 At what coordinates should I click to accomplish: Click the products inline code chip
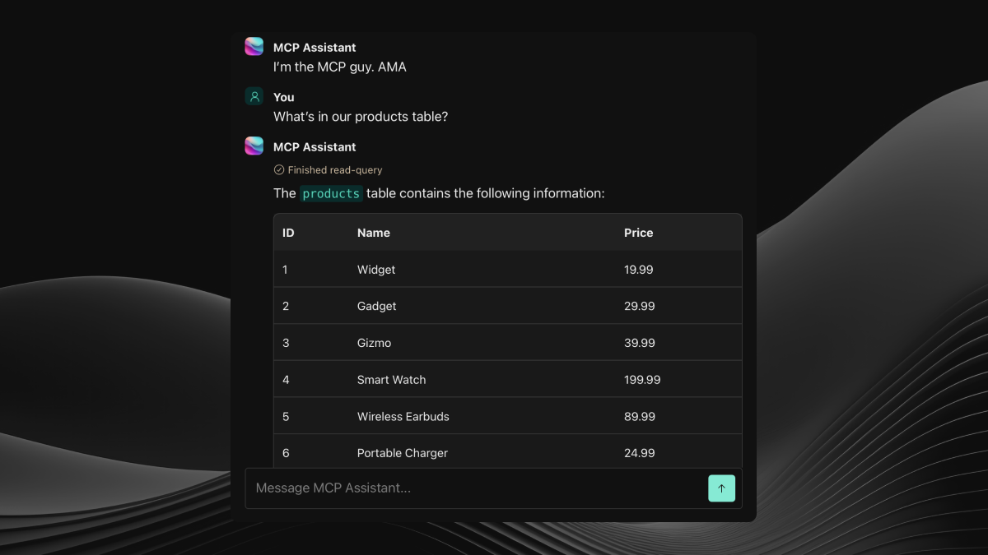tap(331, 193)
